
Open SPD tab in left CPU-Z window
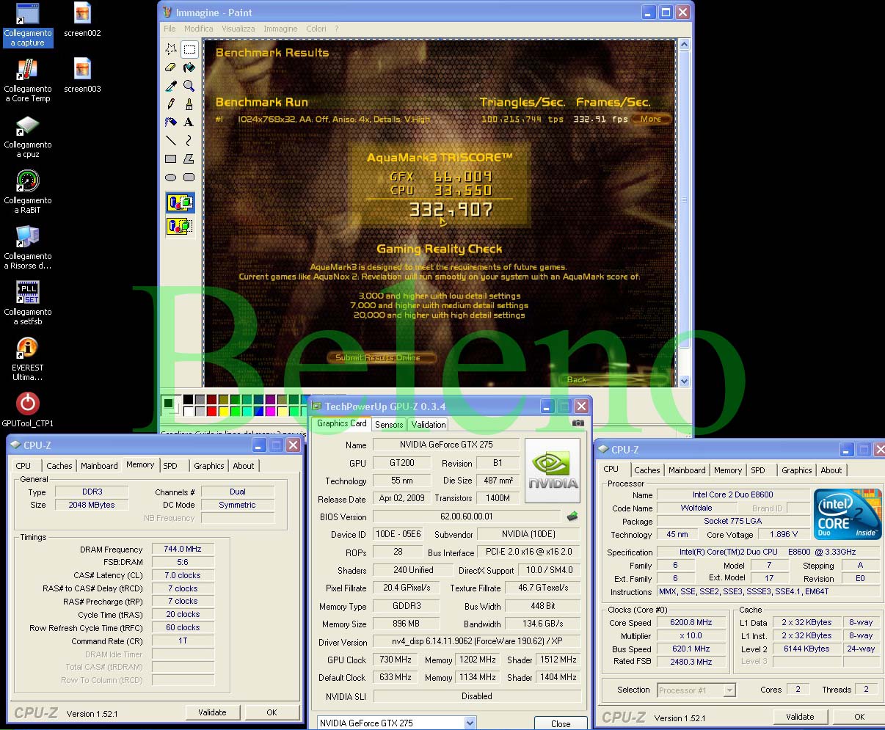click(170, 466)
